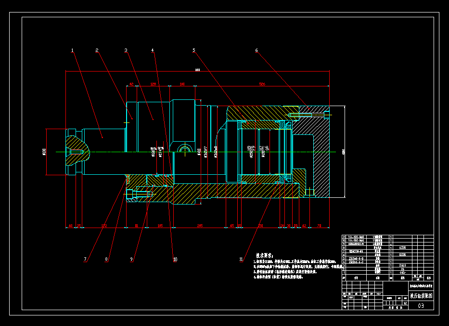Image resolution: width=449 pixels, height=326 pixels.
Task: Click drawing number 03 in title block
Action: click(x=421, y=306)
